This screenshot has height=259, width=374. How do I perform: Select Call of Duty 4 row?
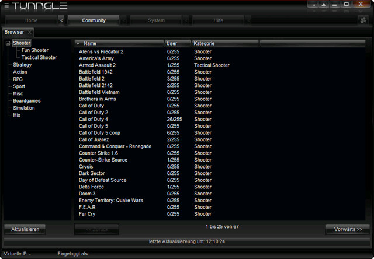[x=220, y=119]
